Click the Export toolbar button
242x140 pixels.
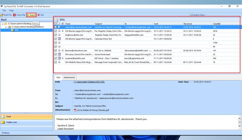coord(31,15)
